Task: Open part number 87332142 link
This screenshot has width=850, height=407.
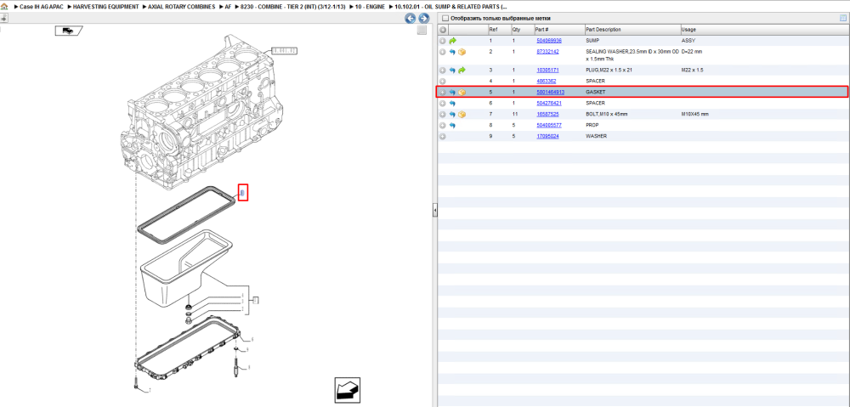Action: pyautogui.click(x=547, y=52)
